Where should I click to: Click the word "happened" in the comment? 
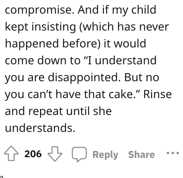(x=32, y=44)
